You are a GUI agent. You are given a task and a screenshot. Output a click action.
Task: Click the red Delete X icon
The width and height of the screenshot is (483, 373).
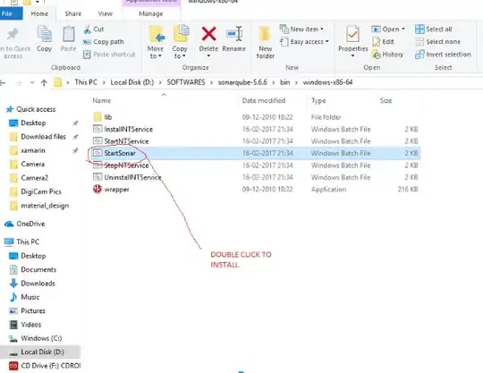coord(208,34)
